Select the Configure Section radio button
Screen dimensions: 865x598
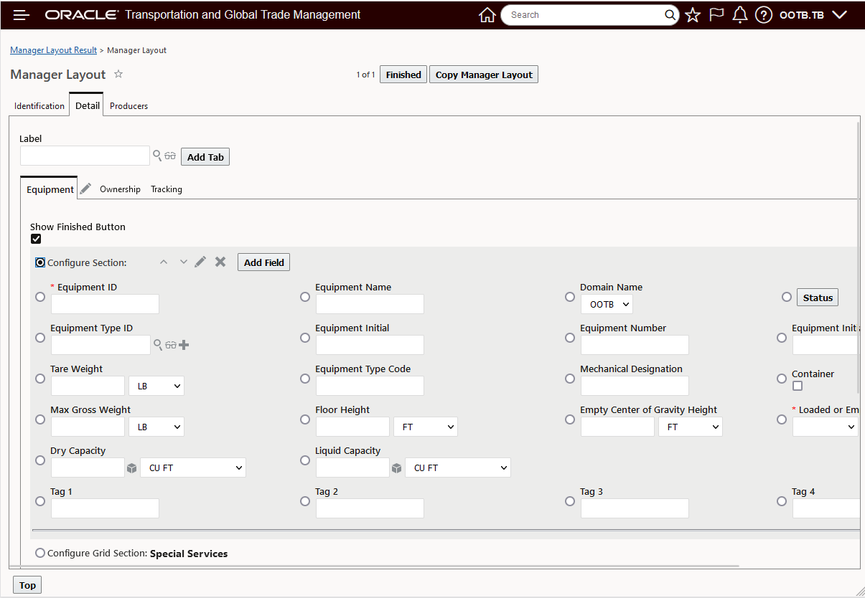pyautogui.click(x=40, y=262)
